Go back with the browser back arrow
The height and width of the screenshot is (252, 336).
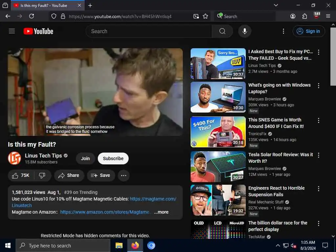(x=8, y=16)
